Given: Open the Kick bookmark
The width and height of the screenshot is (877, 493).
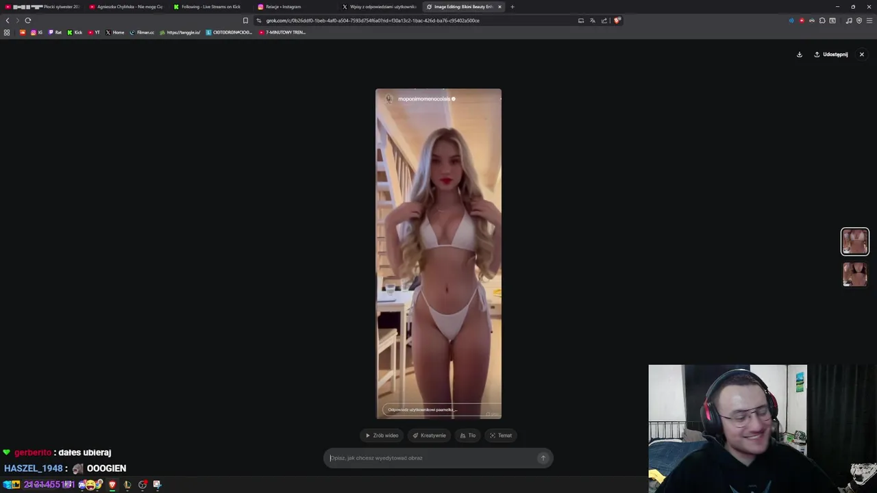Looking at the screenshot, I should [75, 32].
